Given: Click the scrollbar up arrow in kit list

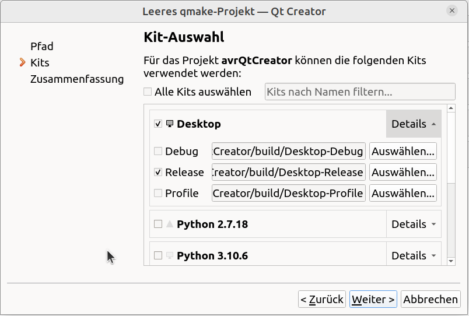Looking at the screenshot, I should 451,108.
